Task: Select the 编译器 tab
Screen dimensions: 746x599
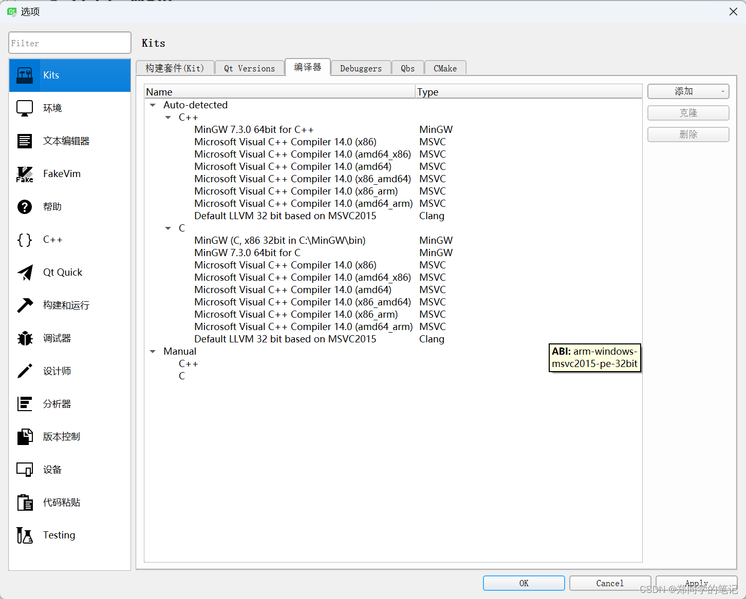Action: point(308,67)
